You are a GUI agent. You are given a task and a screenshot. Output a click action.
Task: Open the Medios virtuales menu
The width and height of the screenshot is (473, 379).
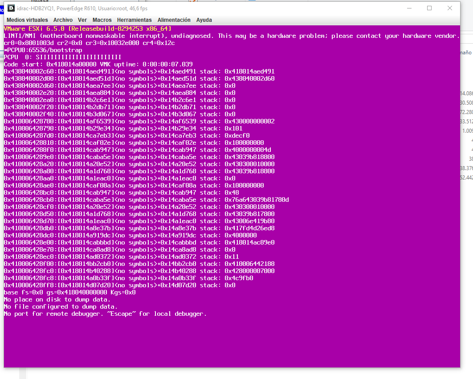pyautogui.click(x=27, y=20)
